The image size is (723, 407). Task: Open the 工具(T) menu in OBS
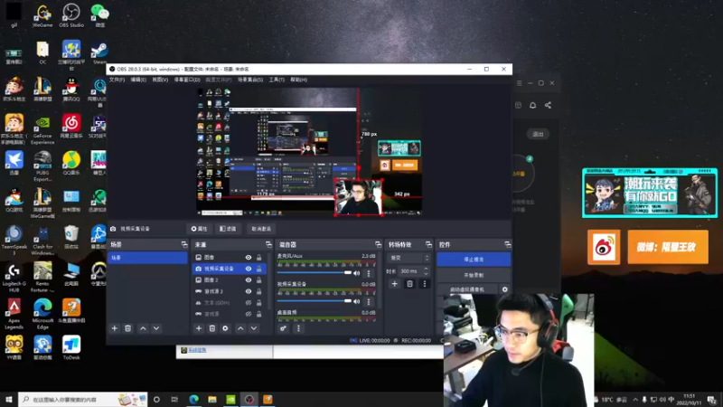point(277,80)
